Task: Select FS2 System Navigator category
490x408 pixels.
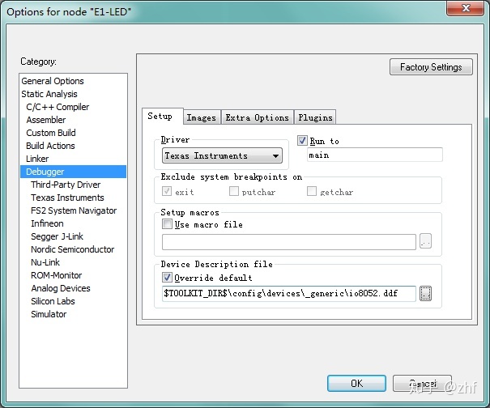Action: point(74,210)
